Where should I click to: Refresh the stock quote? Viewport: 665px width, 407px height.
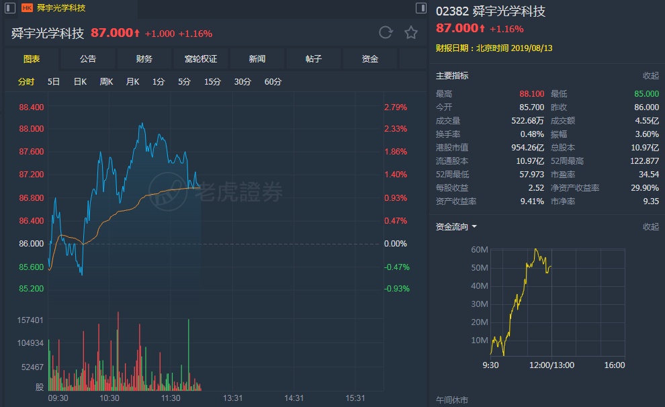pyautogui.click(x=386, y=32)
